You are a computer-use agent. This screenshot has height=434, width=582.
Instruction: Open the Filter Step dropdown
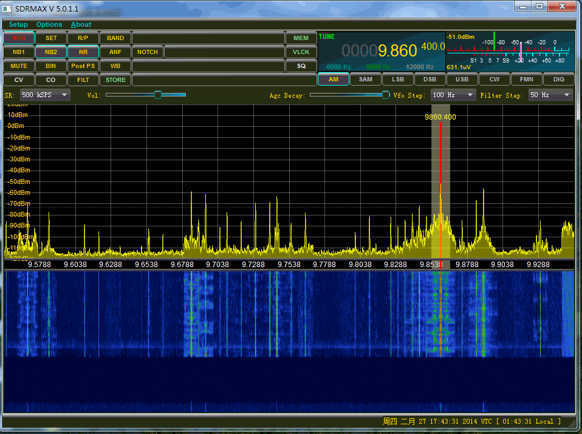550,95
